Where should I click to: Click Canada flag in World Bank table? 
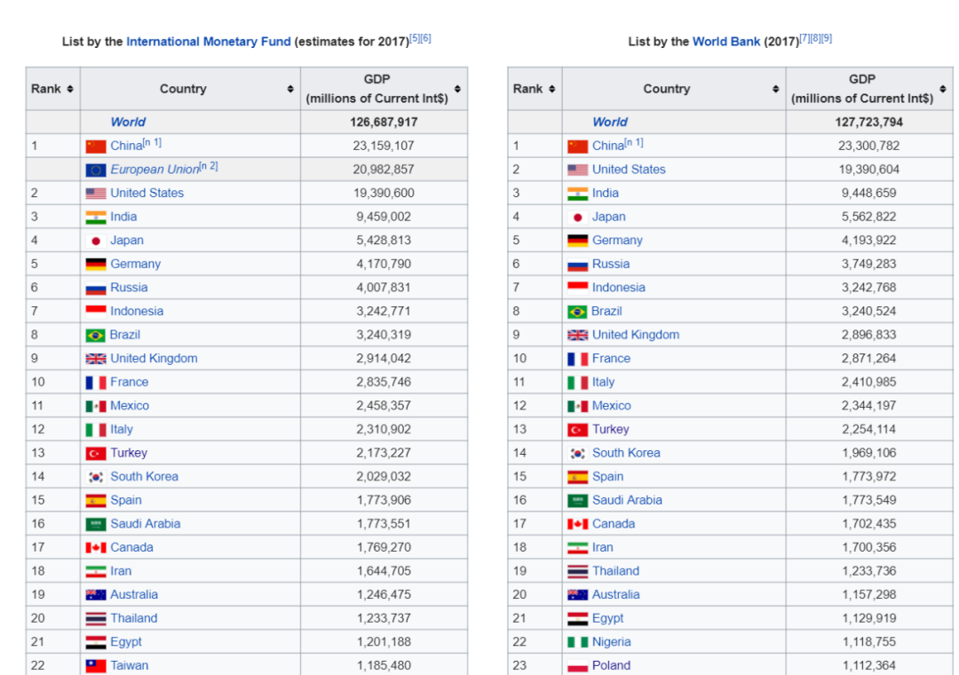tap(577, 524)
